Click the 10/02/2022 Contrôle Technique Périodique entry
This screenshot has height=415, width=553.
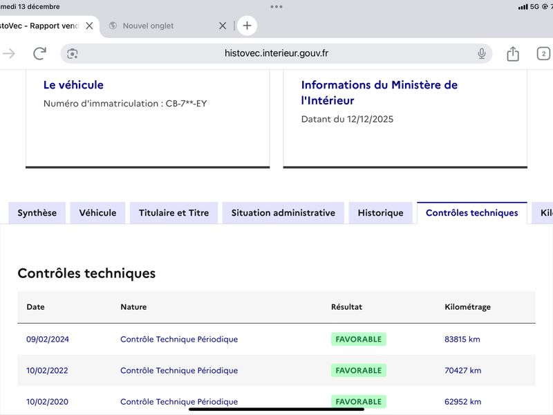pos(178,370)
